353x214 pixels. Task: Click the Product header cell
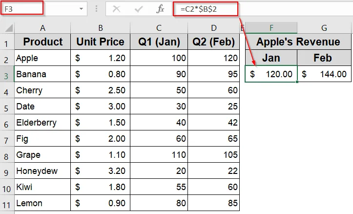tap(42, 42)
